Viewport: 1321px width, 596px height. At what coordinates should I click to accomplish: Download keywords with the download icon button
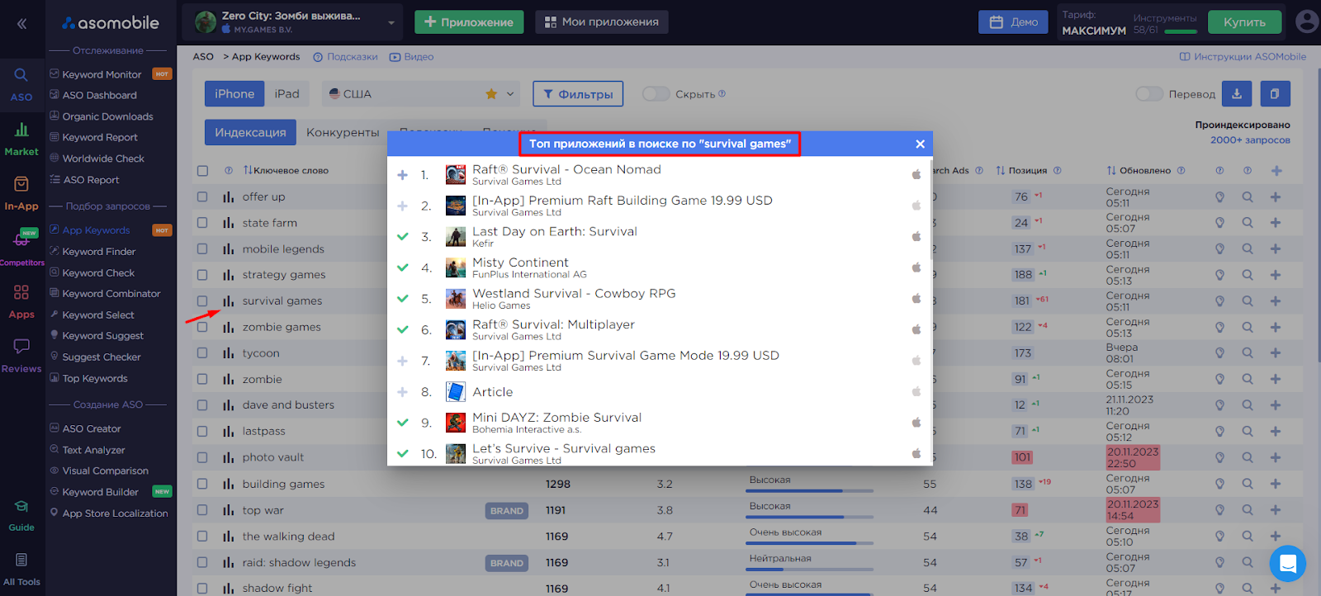coord(1237,94)
